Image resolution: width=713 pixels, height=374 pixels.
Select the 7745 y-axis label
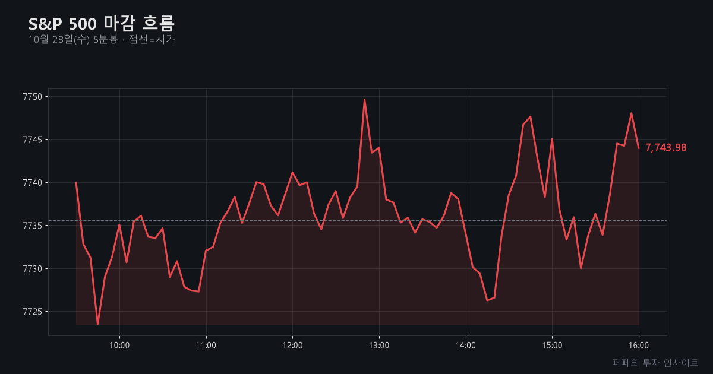pos(33,140)
